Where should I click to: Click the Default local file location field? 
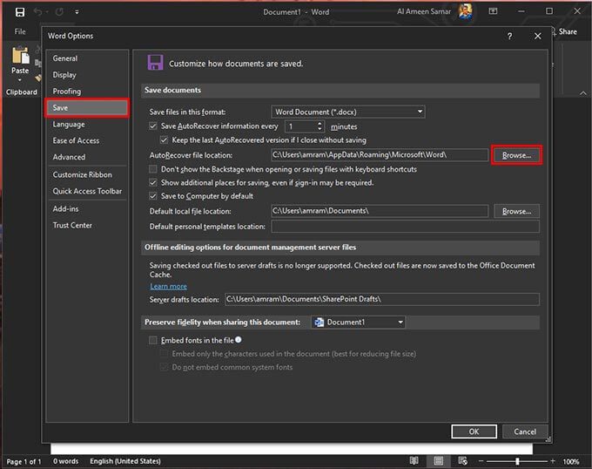coord(380,211)
